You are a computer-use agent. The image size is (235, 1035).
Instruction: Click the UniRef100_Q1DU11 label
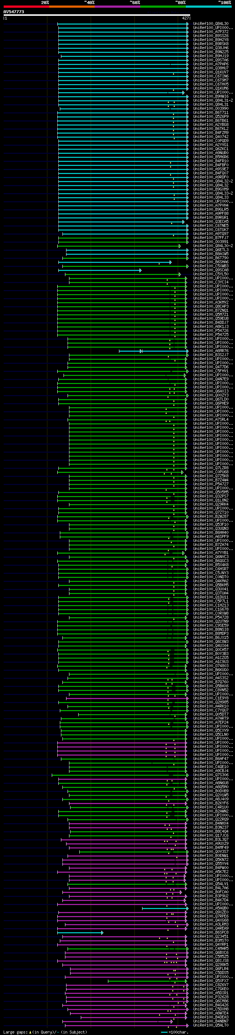coord(211,597)
